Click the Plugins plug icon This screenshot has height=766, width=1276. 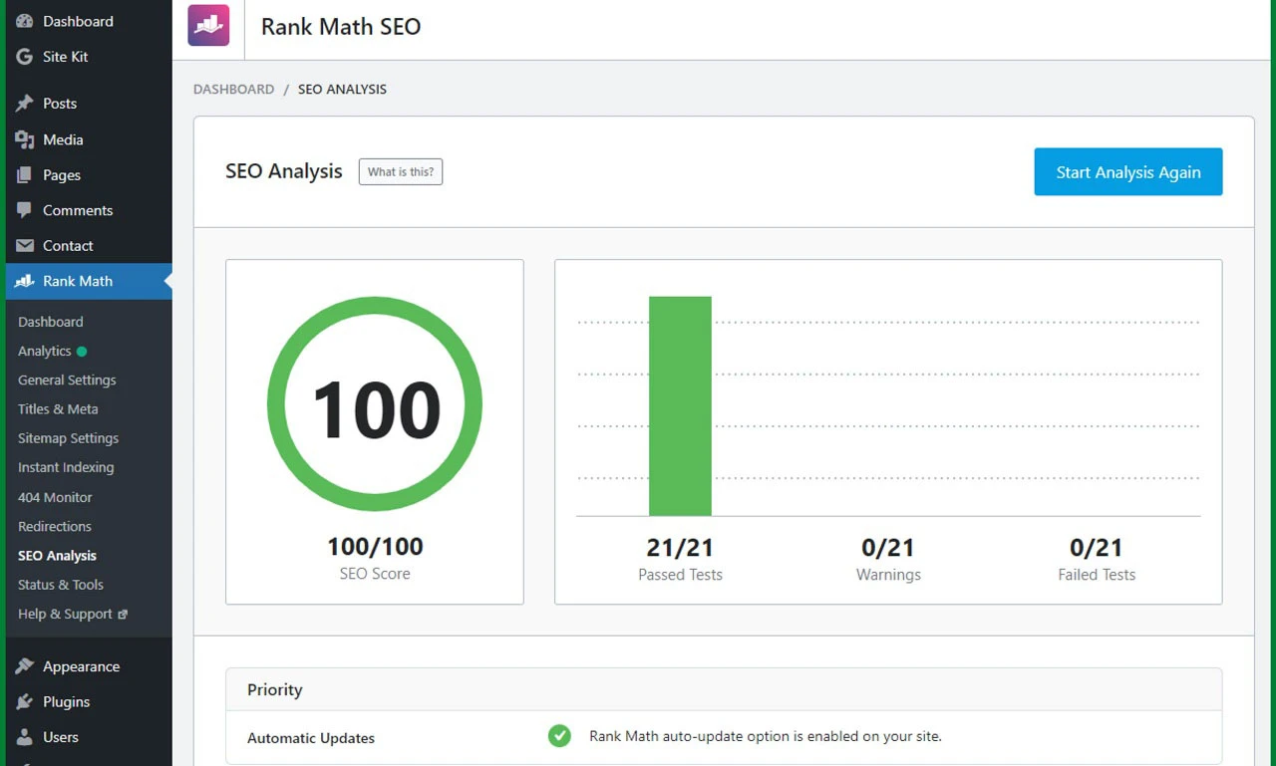point(25,702)
